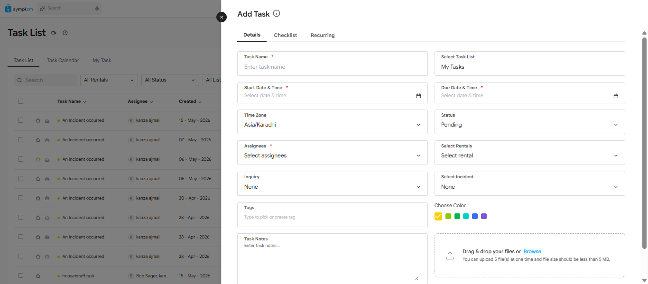The width and height of the screenshot is (648, 284).
Task: Click the K avatar on 15 - May incident row
Action: (x=131, y=120)
